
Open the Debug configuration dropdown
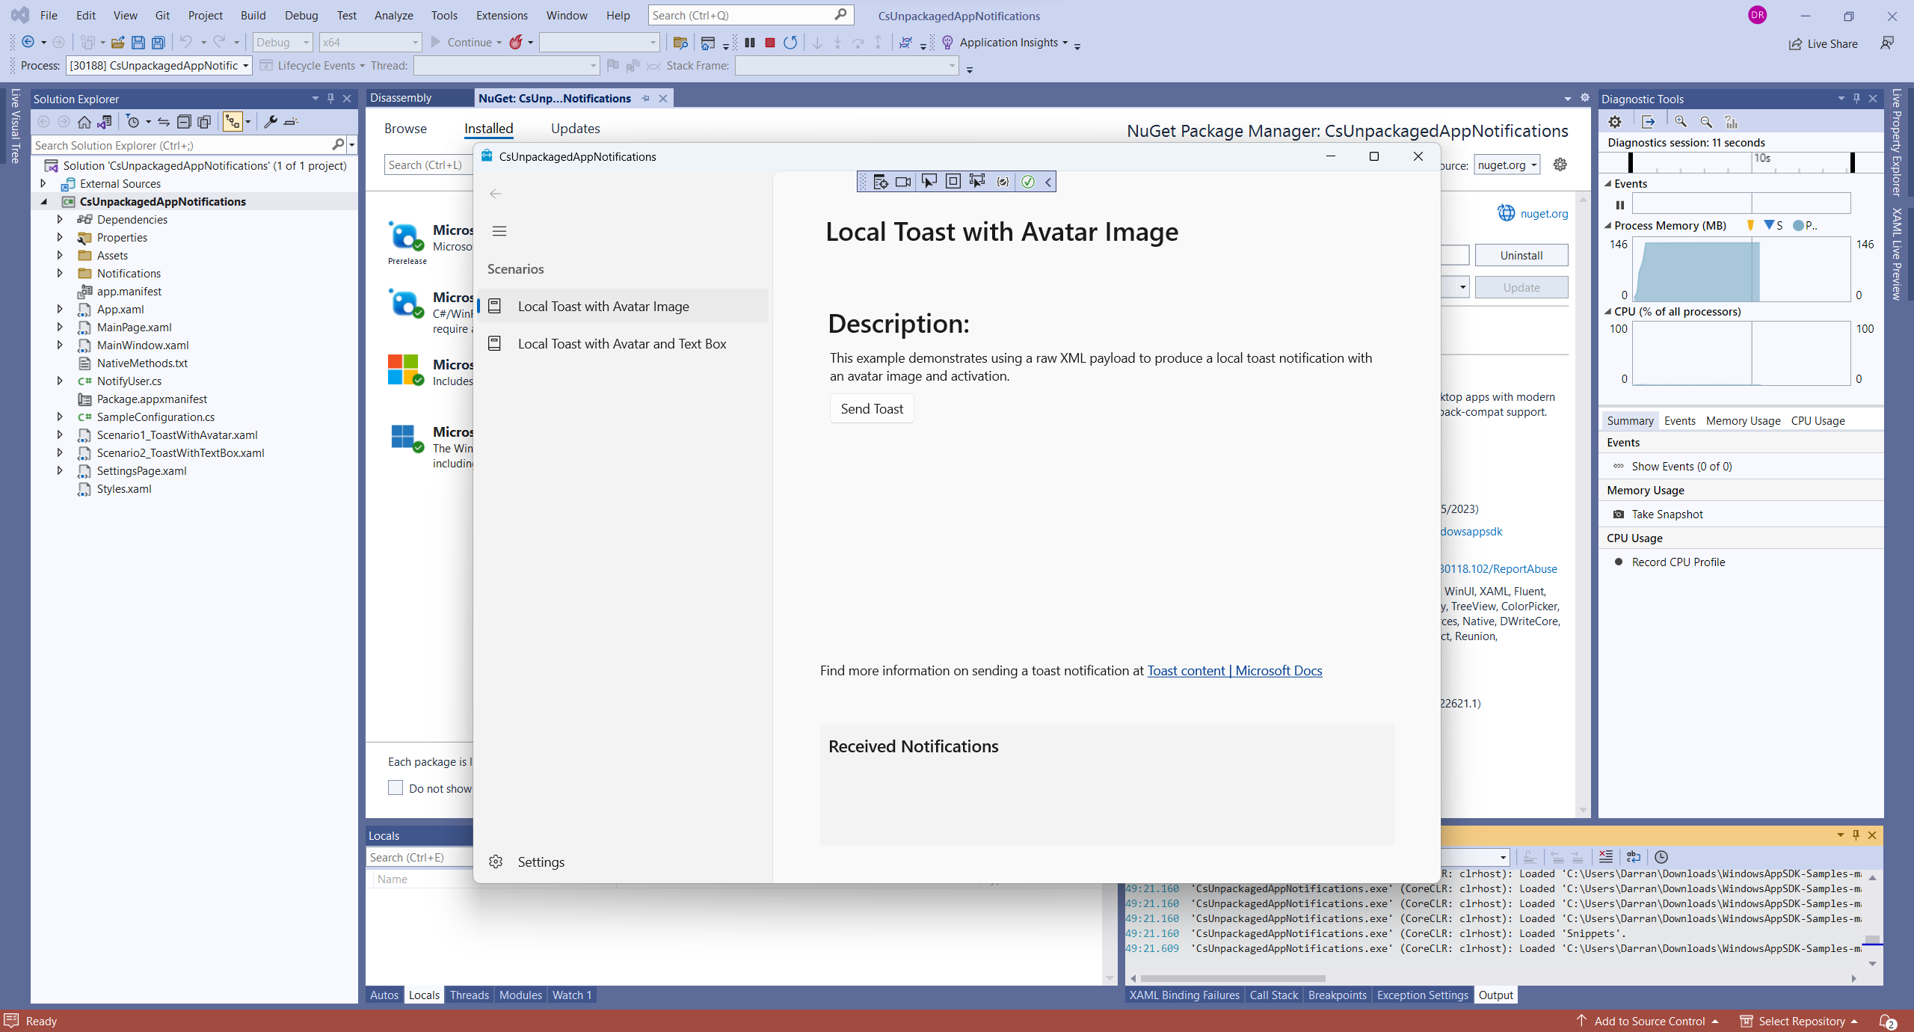click(283, 43)
